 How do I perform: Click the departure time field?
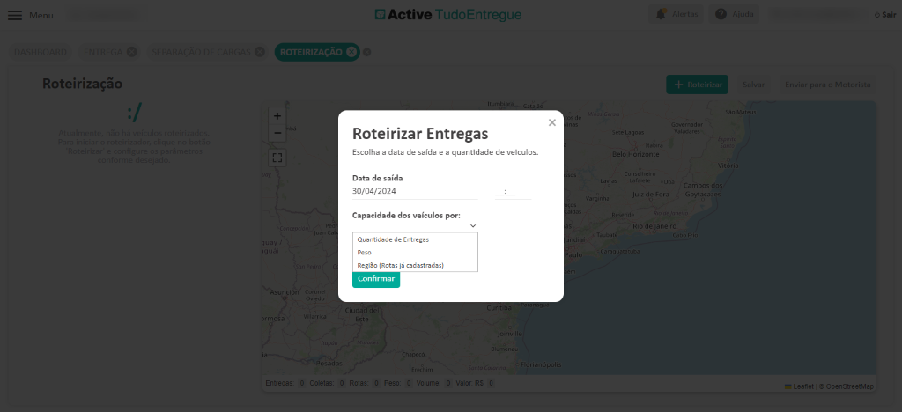tap(513, 193)
